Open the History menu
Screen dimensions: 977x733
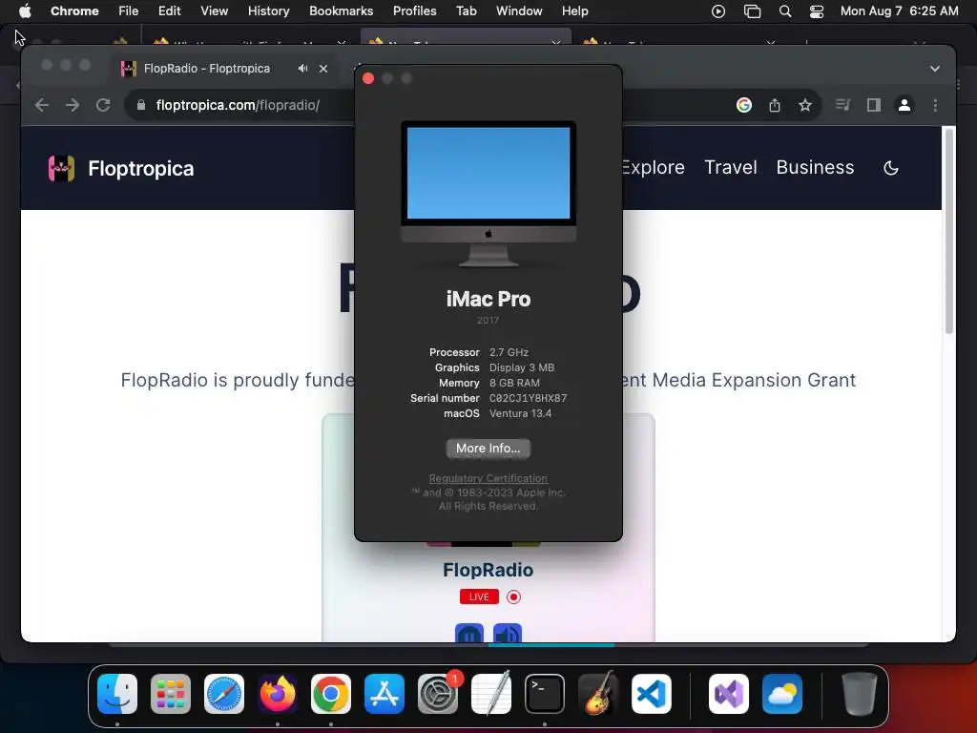pyautogui.click(x=268, y=10)
